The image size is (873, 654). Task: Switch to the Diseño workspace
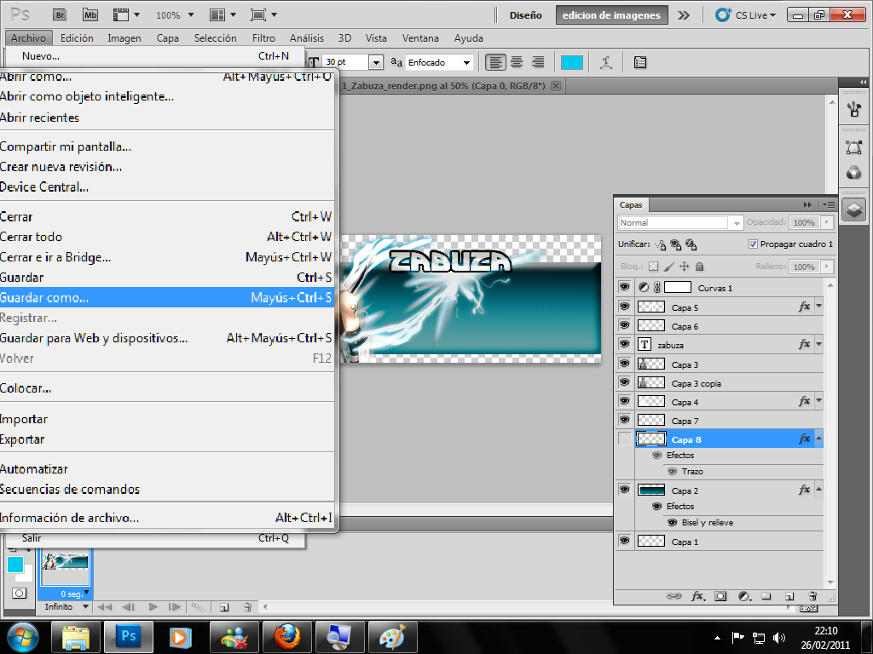click(x=525, y=15)
